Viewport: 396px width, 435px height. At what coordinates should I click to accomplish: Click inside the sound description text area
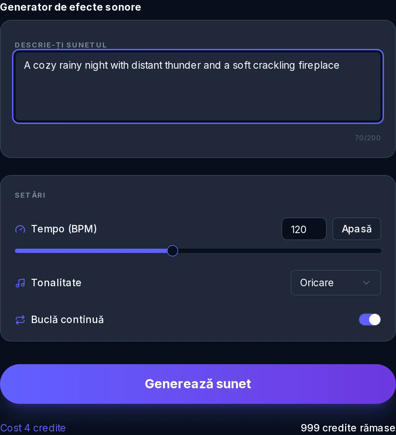[x=198, y=86]
